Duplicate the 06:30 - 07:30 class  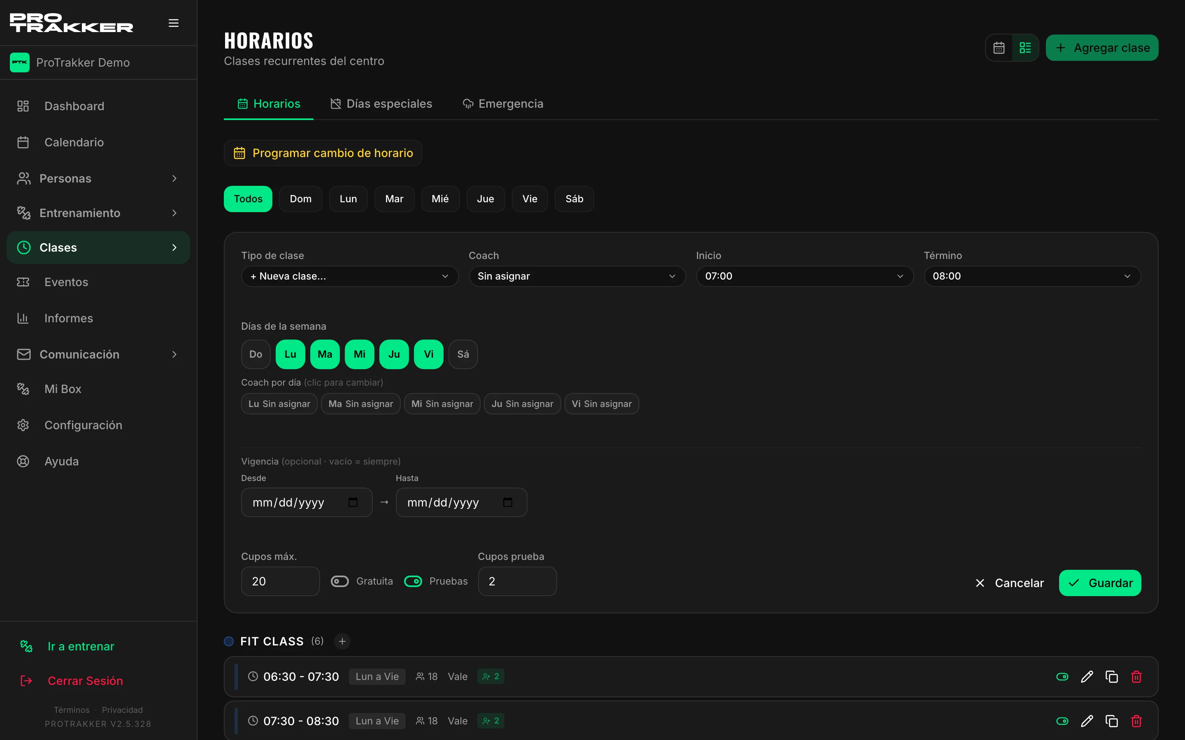[x=1111, y=676]
